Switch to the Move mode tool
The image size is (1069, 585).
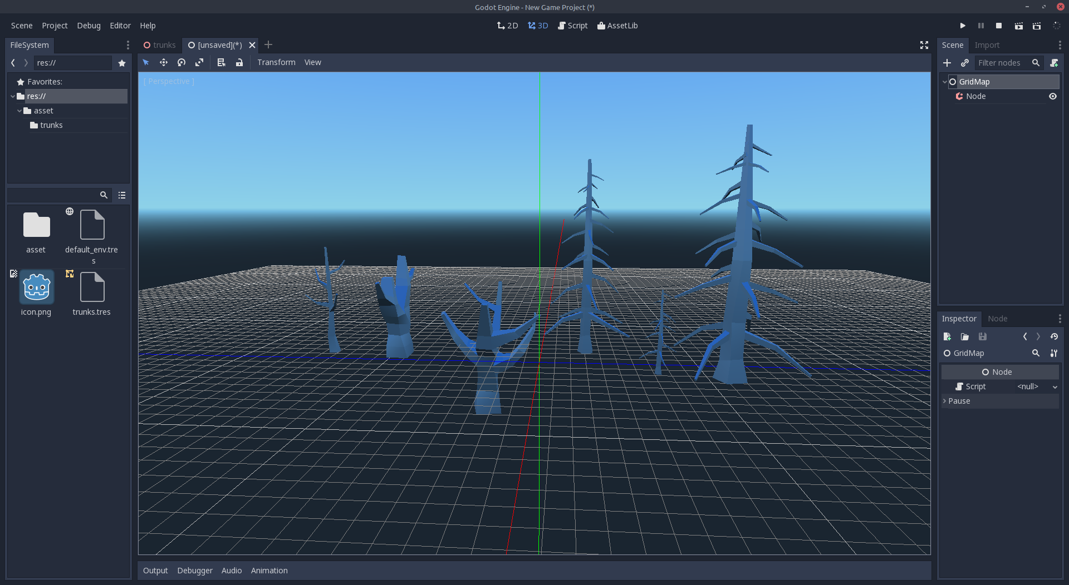[164, 62]
